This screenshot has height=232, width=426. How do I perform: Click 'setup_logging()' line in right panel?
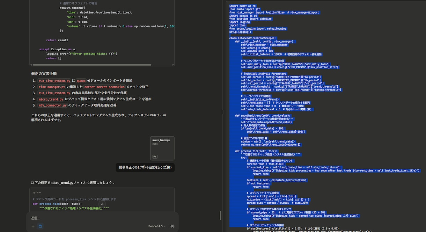pyautogui.click(x=240, y=31)
